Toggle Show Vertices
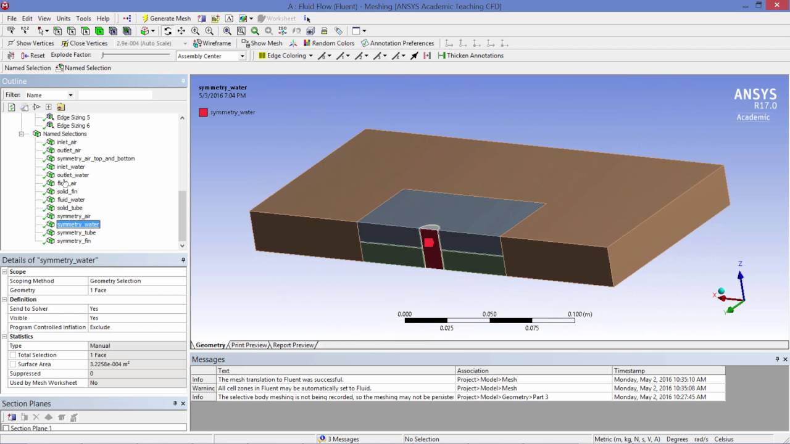The width and height of the screenshot is (790, 444). click(x=30, y=43)
